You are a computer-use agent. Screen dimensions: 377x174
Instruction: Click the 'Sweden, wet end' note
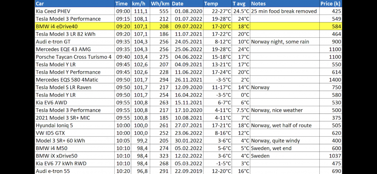(x=271, y=148)
